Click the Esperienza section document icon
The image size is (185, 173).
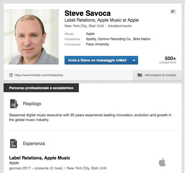click(x=14, y=143)
